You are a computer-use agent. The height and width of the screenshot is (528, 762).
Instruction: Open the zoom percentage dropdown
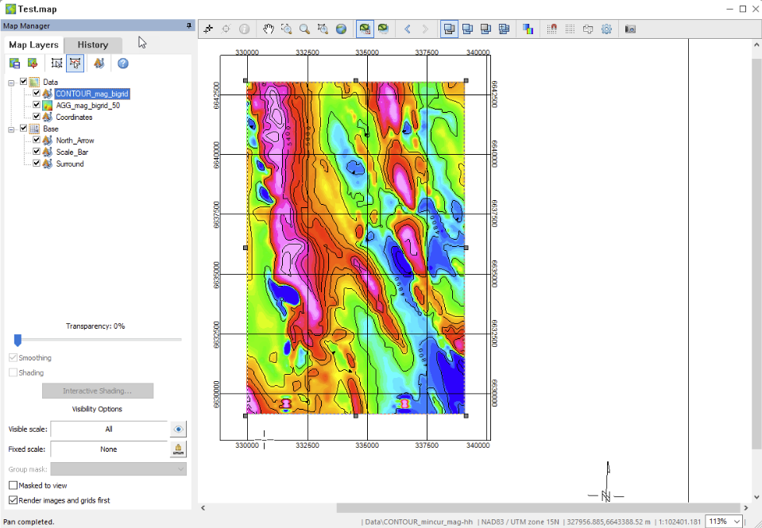click(x=737, y=522)
